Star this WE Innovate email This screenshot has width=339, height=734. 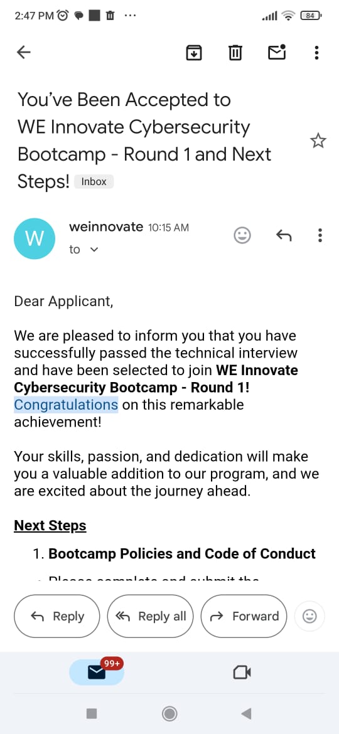318,141
